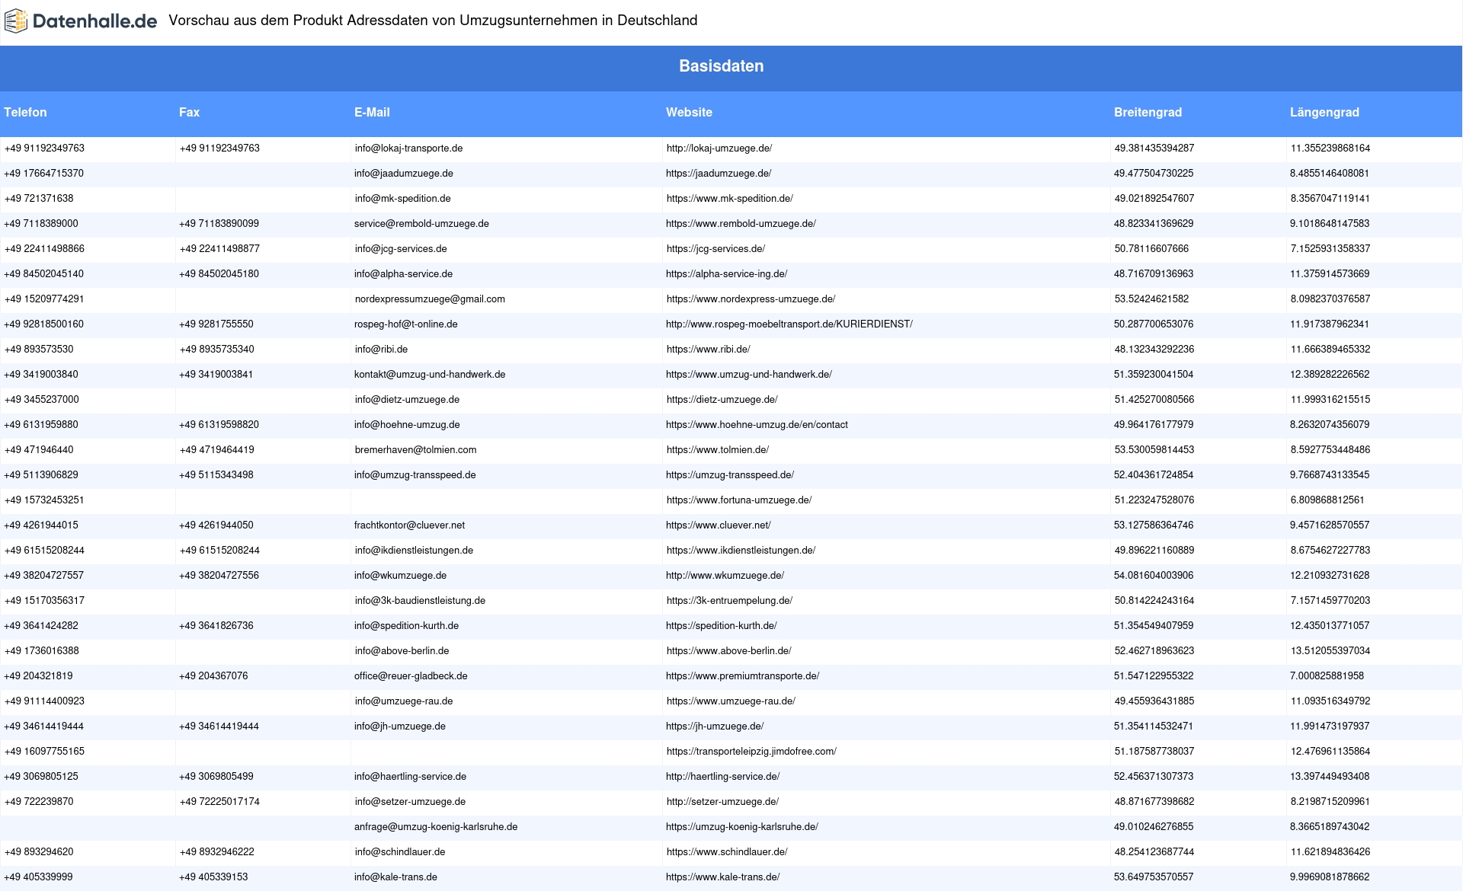Select fax number +49 9281755550

tap(216, 324)
